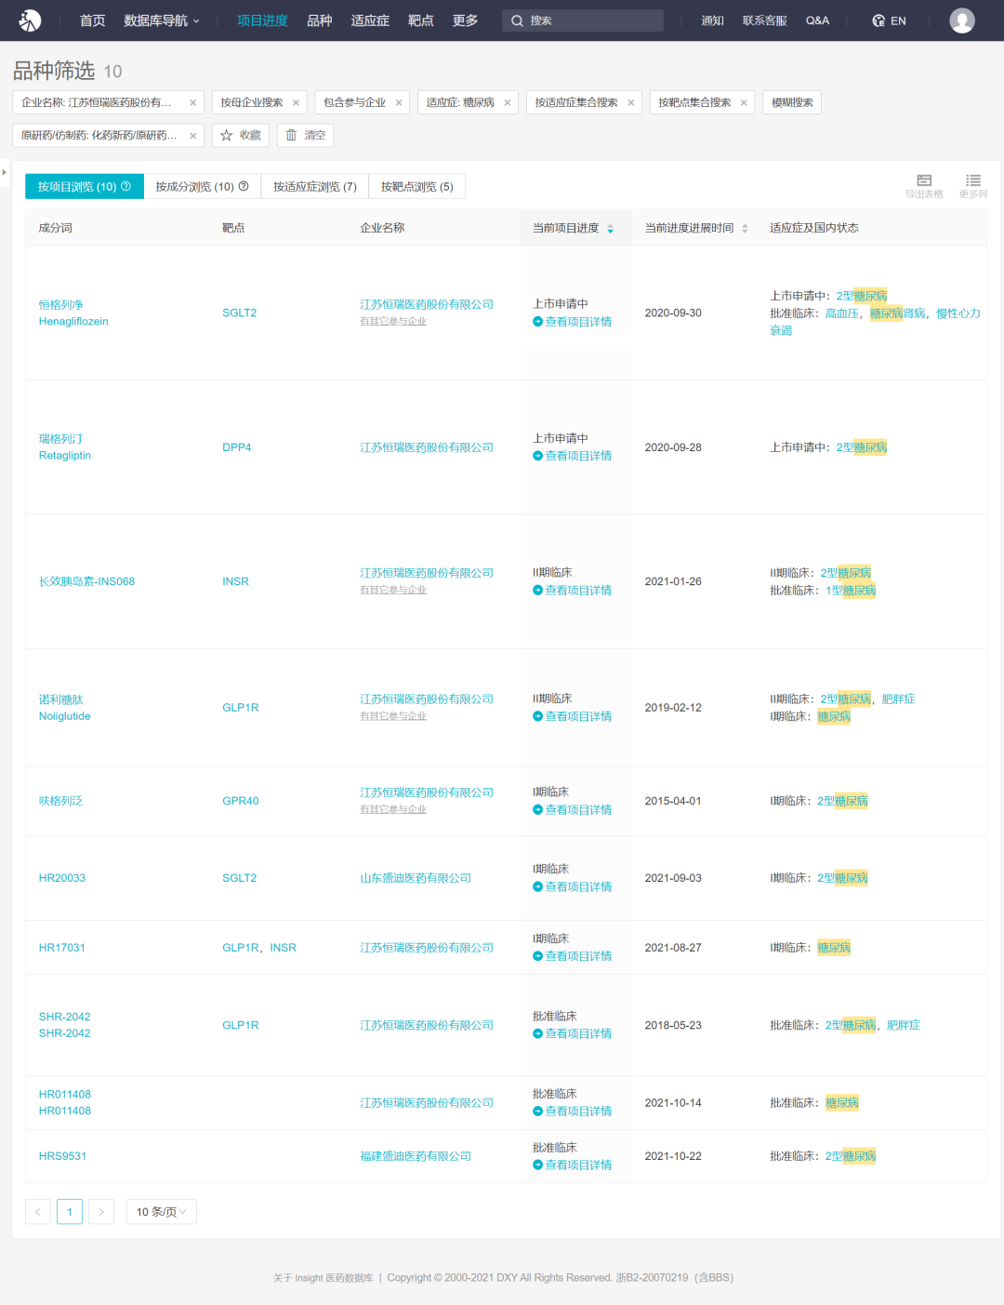Open the 品种 navigation item

[x=320, y=20]
